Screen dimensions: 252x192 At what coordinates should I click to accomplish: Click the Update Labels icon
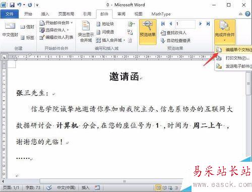pyautogui.click(x=130, y=40)
